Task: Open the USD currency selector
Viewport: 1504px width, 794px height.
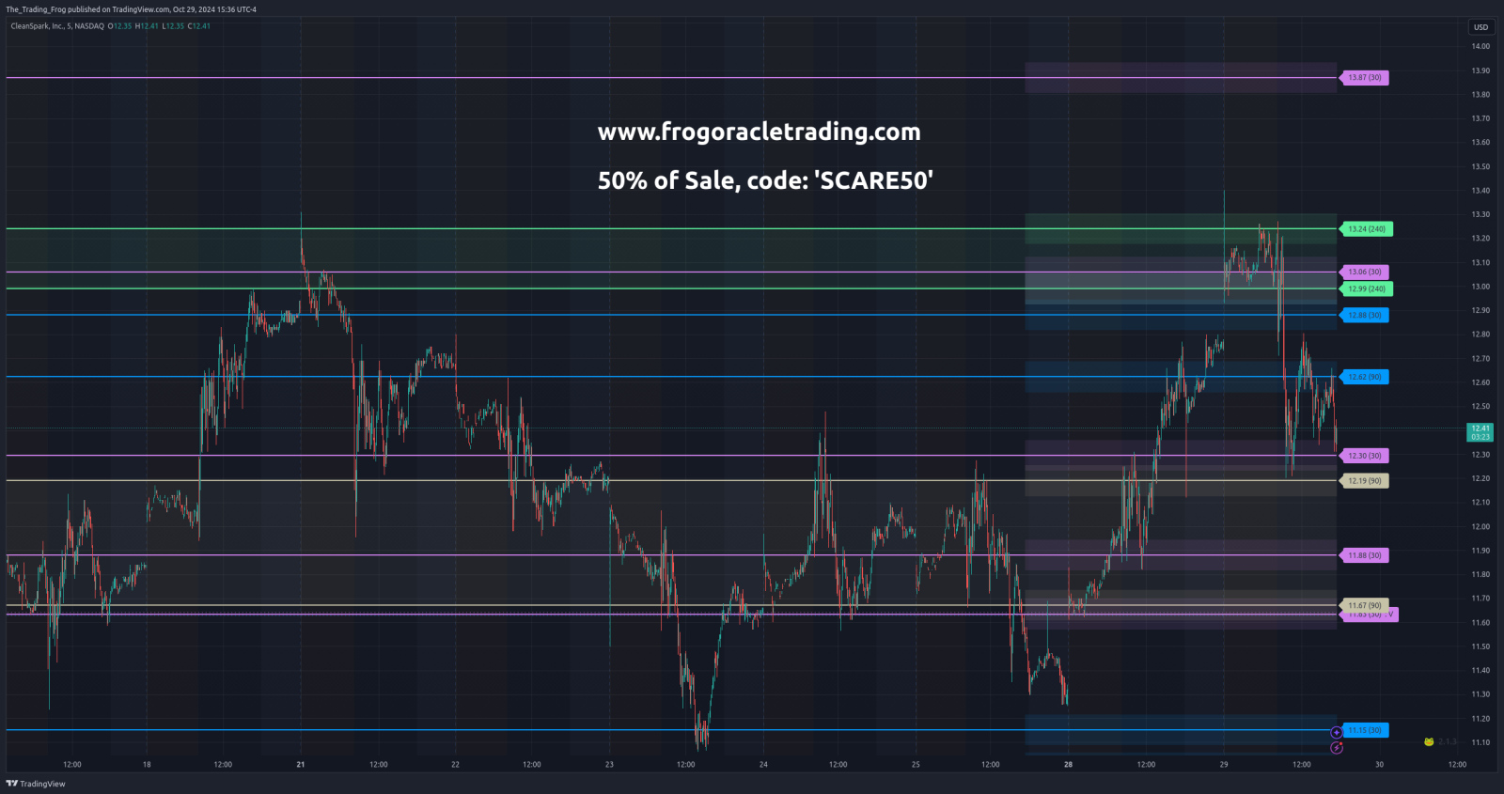Action: point(1480,27)
